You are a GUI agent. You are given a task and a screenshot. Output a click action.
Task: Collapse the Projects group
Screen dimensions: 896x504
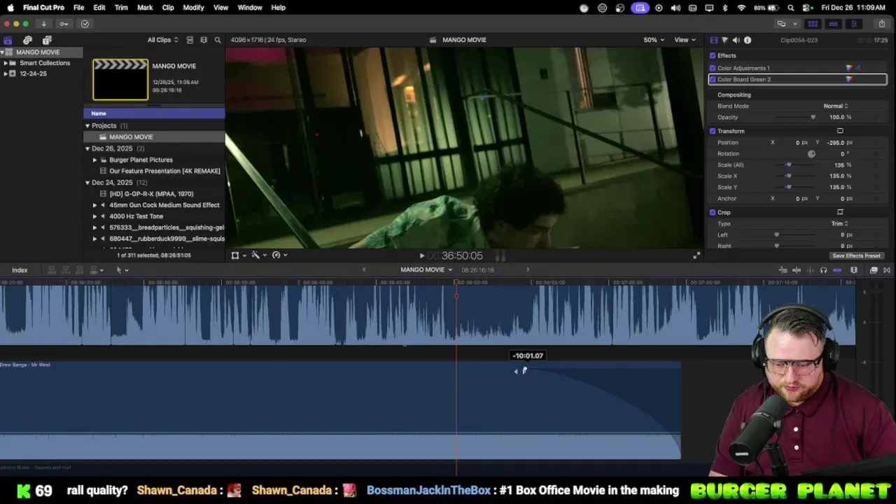(x=87, y=126)
